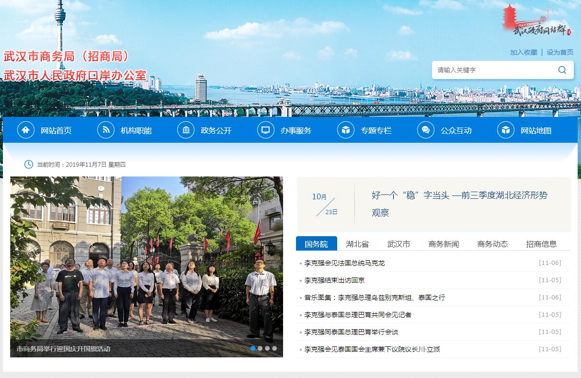Image resolution: width=581 pixels, height=378 pixels.
Task: Jump to the last carousel slide dot
Action: pyautogui.click(x=274, y=348)
